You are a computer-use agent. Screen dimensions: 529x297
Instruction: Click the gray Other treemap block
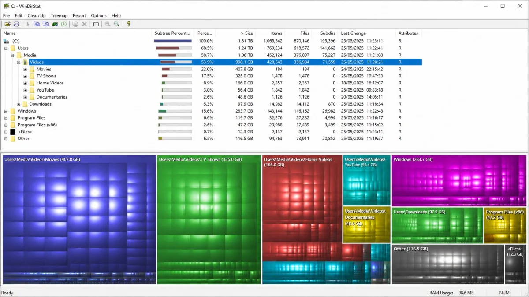447,264
